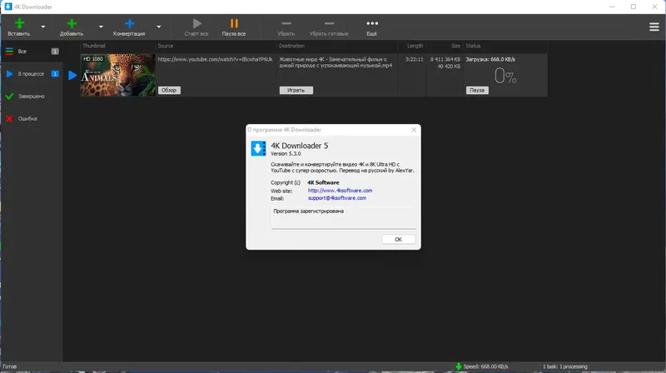The height and width of the screenshot is (373, 666).
Task: Click OK in the About dialog
Action: click(398, 240)
